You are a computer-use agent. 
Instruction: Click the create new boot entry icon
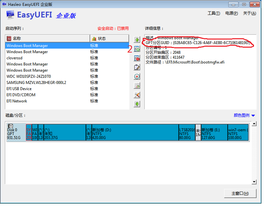[x=137, y=49]
